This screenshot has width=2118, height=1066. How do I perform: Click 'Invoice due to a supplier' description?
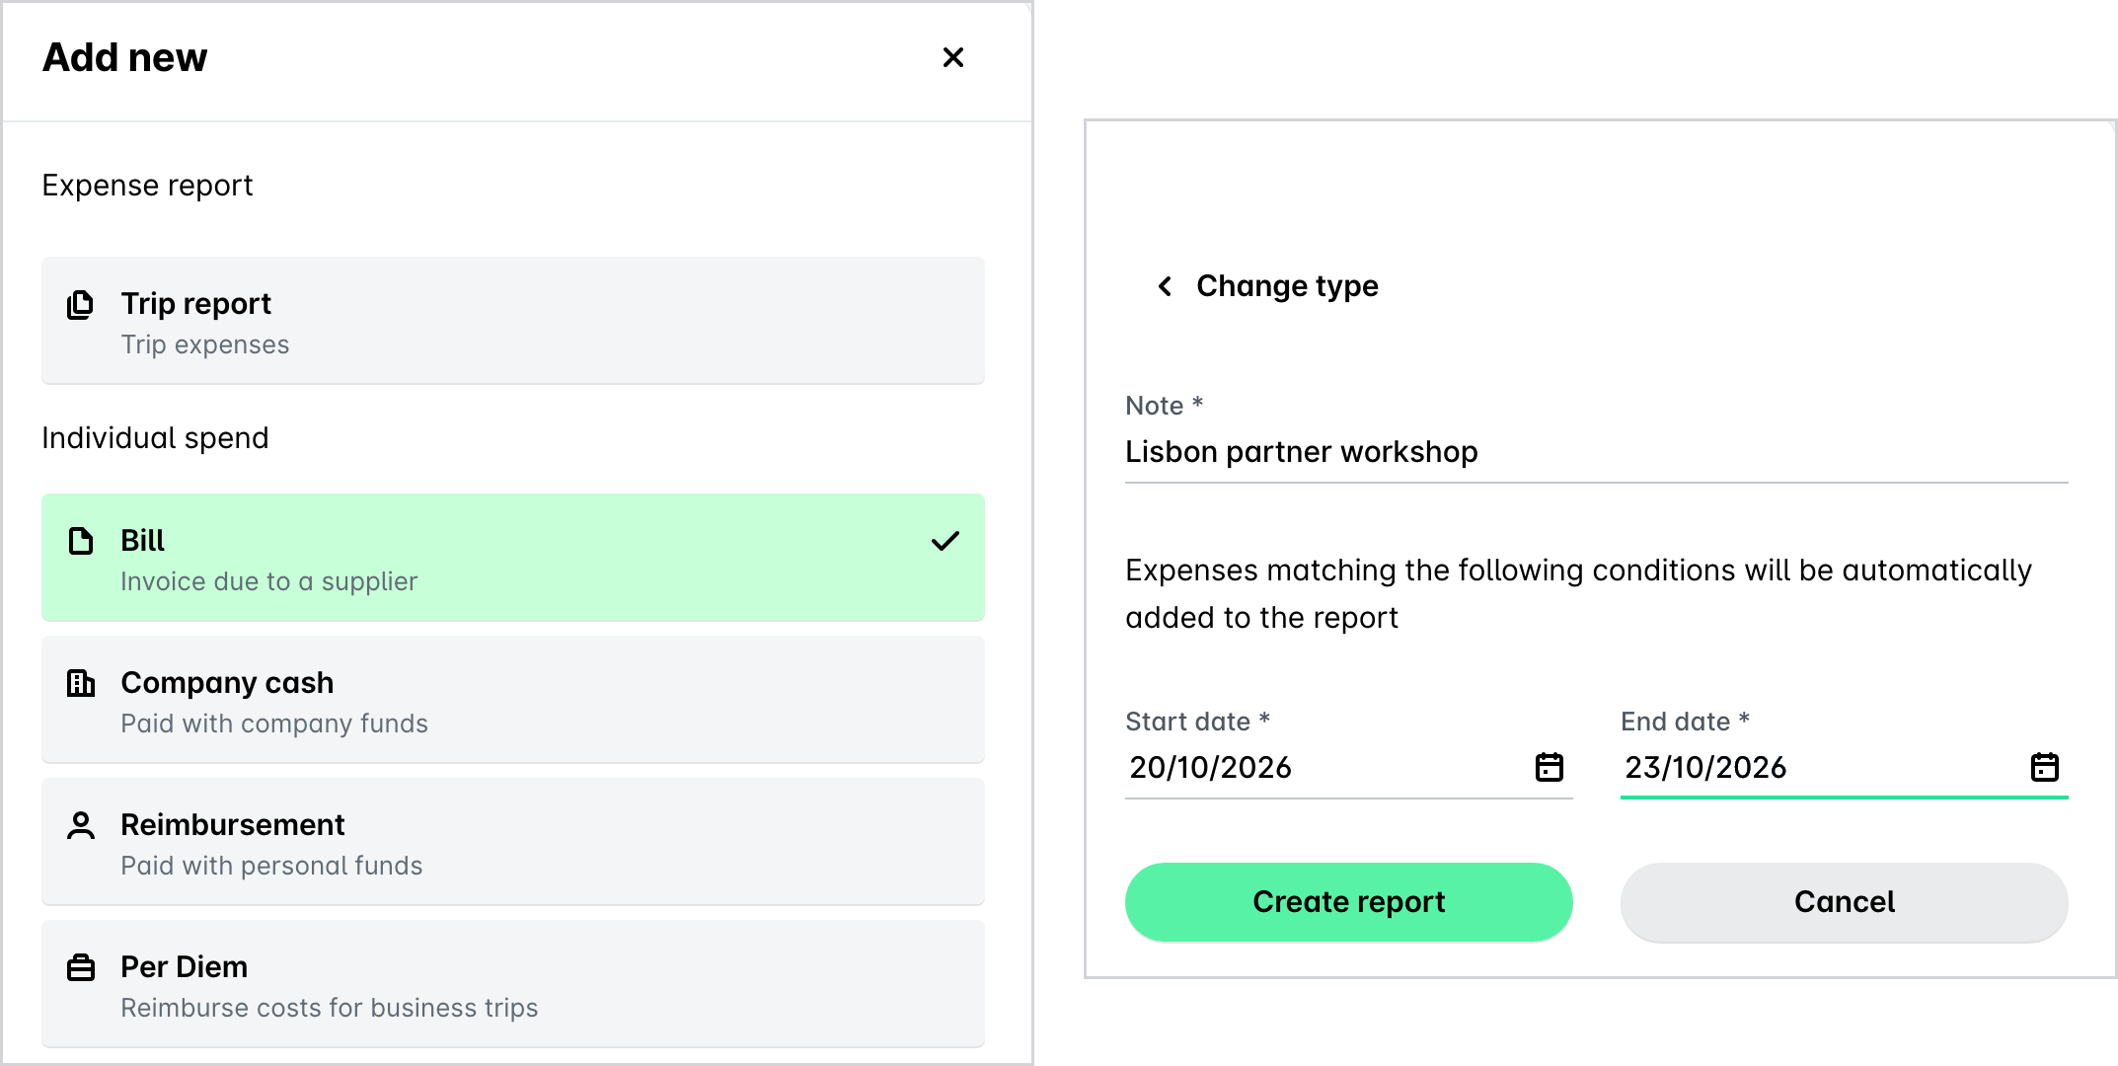268,581
